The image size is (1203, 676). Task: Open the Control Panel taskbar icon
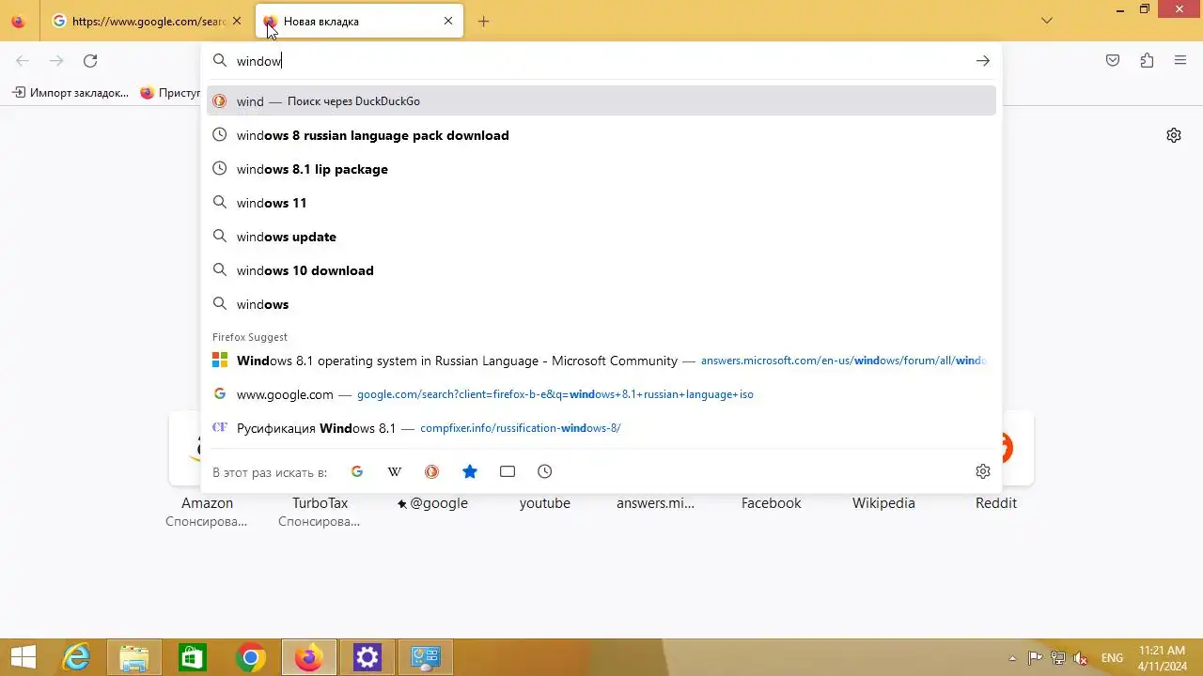point(426,657)
